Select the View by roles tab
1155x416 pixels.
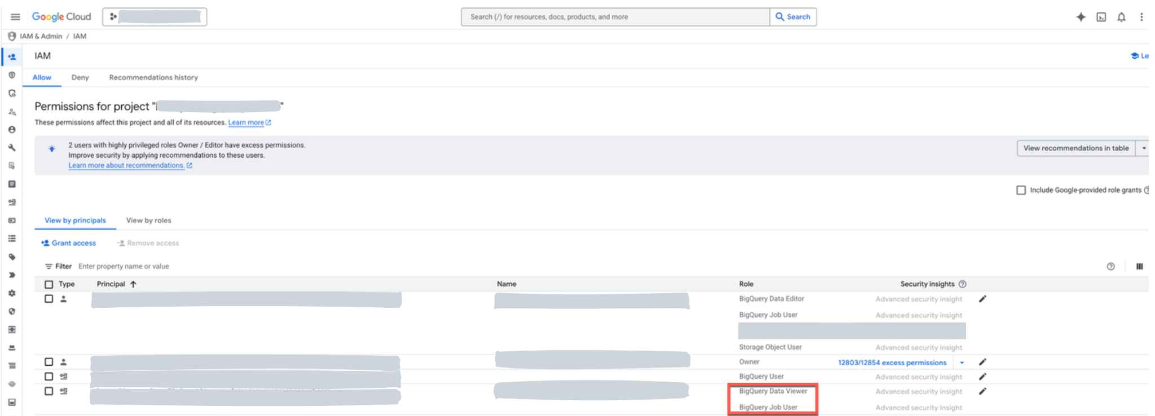(148, 220)
